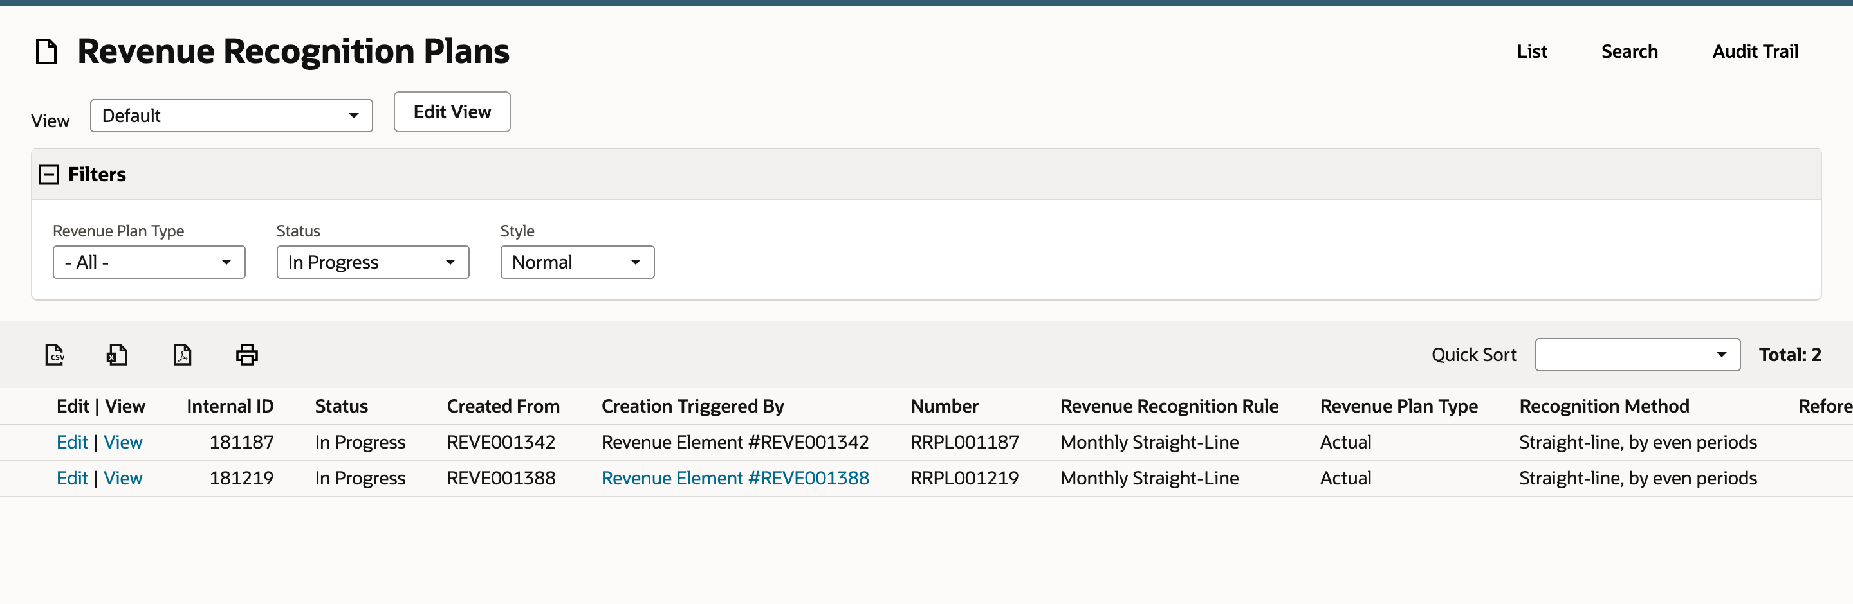This screenshot has width=1853, height=604.
Task: Sort by Status column header
Action: coord(341,407)
